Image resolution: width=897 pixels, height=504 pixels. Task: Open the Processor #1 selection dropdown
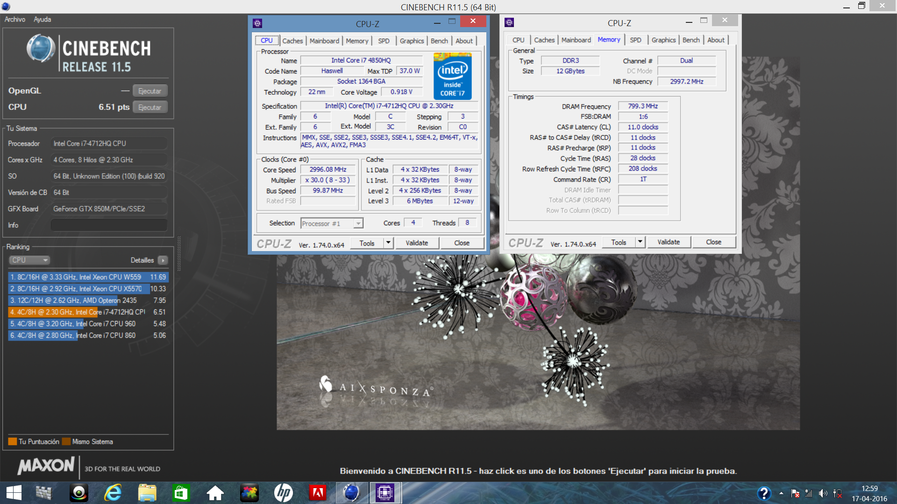332,224
